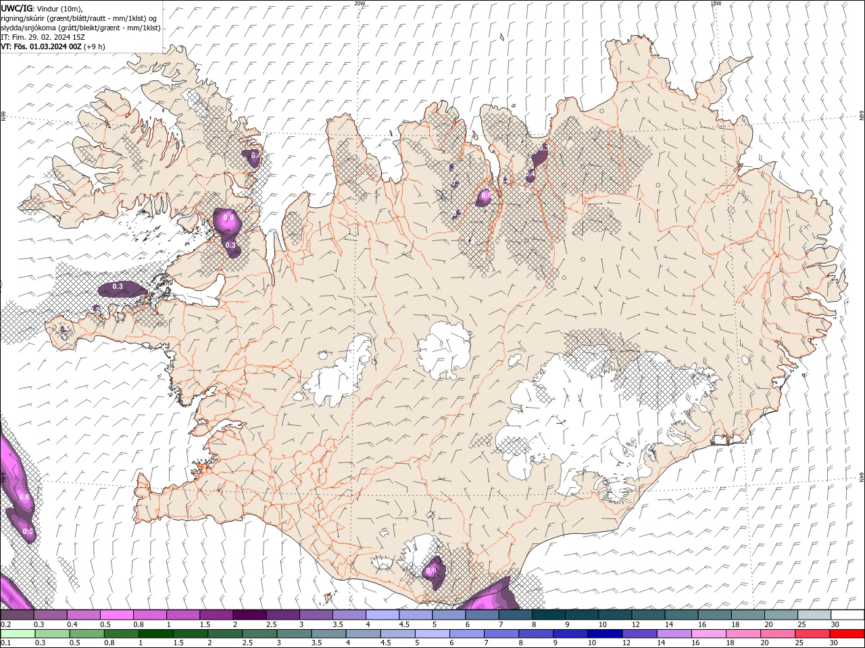Click the "0.6" label on the southwest pink band
This screenshot has height=648, width=865.
pos(24,497)
